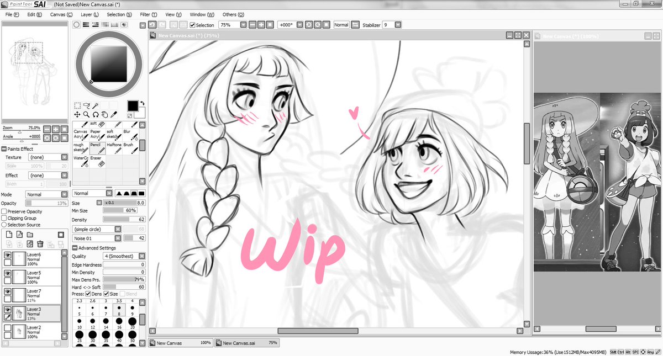Select the eyedropper tool
Image resolution: width=663 pixels, height=356 pixels.
(x=114, y=115)
